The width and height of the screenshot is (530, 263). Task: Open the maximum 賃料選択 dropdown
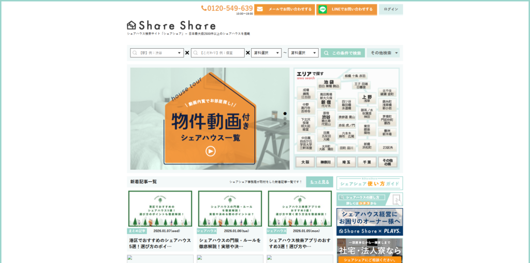[x=303, y=53]
